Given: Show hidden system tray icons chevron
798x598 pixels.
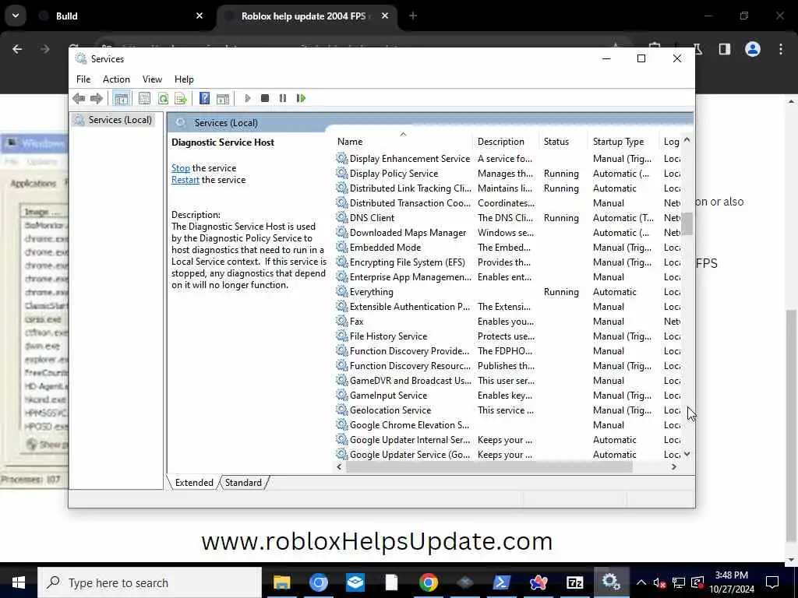Looking at the screenshot, I should [x=641, y=582].
